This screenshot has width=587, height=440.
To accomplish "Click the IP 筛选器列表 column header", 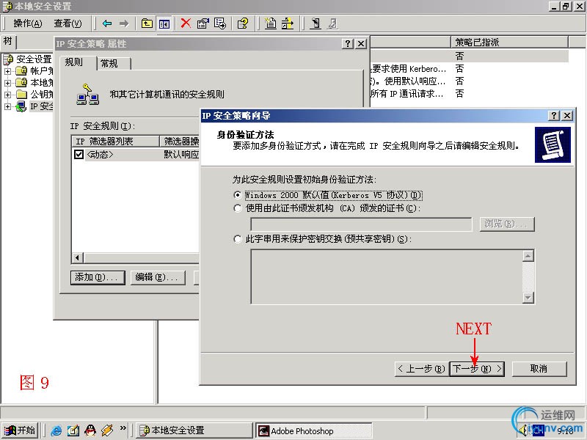I will coord(115,141).
